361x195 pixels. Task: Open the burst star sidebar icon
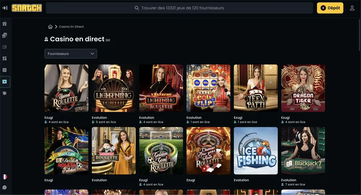5,93
